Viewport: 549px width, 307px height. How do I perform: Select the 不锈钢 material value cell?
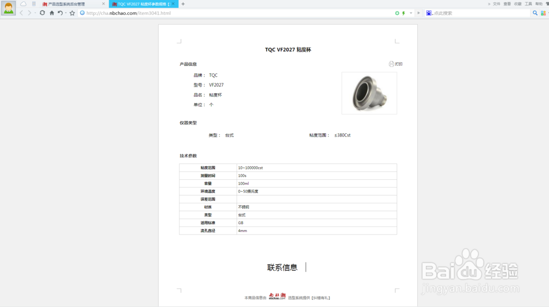point(317,207)
